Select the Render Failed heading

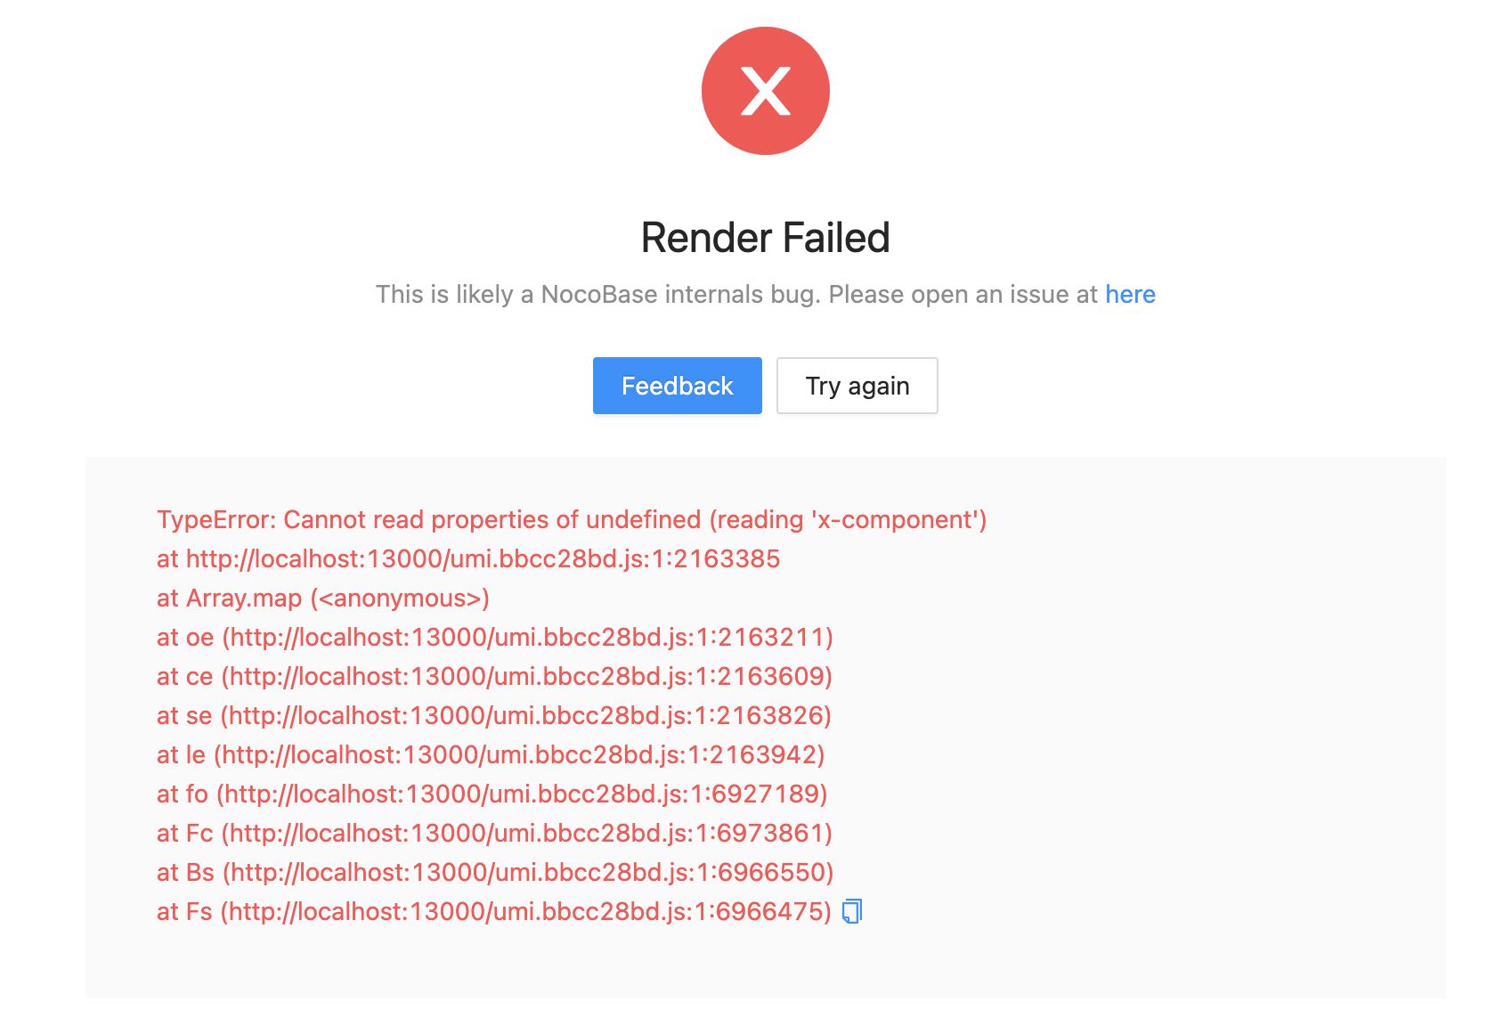click(x=765, y=237)
